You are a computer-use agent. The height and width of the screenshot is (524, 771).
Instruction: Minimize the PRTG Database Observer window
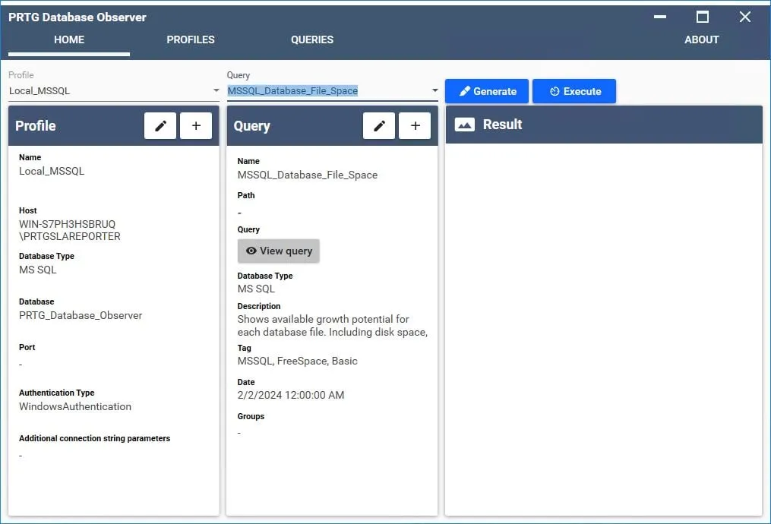pos(660,17)
